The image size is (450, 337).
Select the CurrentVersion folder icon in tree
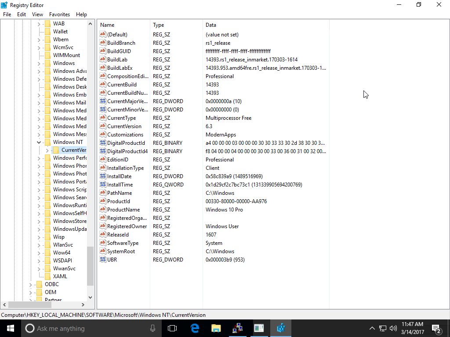coord(56,150)
